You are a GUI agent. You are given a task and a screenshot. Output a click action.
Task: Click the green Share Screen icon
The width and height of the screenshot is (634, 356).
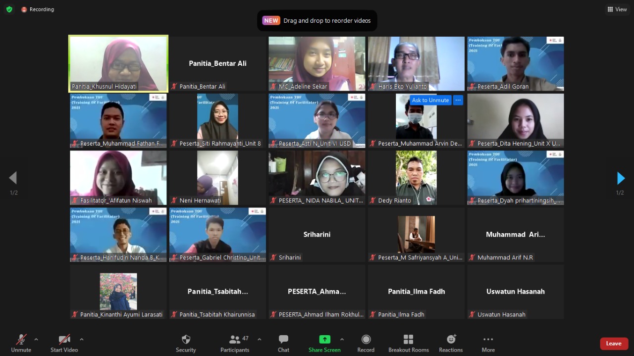click(x=324, y=340)
